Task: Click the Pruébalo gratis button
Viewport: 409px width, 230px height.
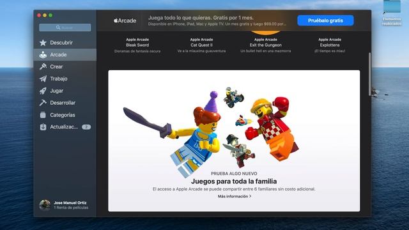Action: (325, 20)
